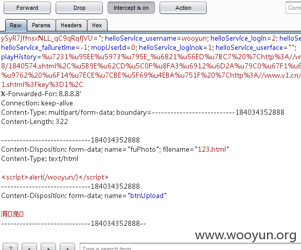
Task: Click the Connection: keep-alive line
Action: [37, 103]
